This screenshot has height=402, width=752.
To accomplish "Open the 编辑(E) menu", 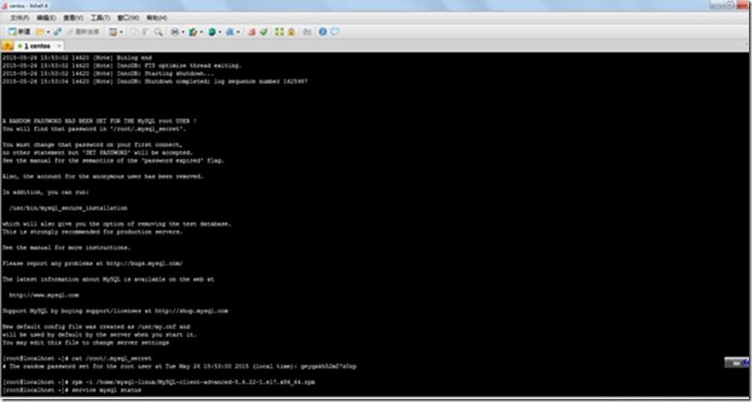I will [46, 18].
